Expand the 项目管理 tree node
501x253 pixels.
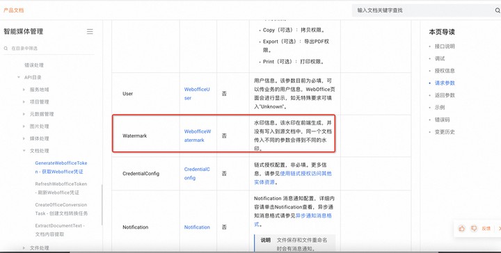pos(24,101)
